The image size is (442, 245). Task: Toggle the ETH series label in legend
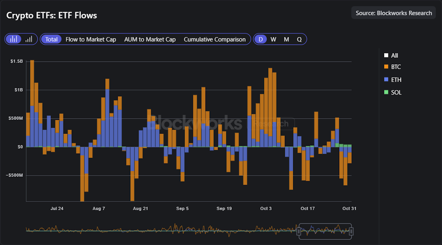(x=396, y=80)
